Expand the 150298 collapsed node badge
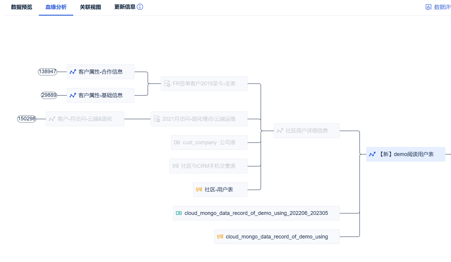Image resolution: width=451 pixels, height=262 pixels. 26,119
